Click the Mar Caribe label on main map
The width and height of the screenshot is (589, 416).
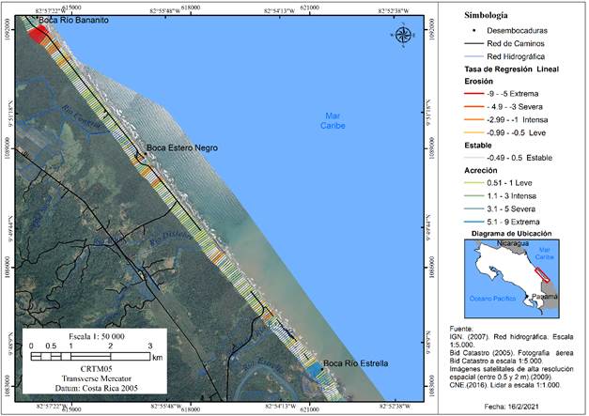click(x=326, y=118)
